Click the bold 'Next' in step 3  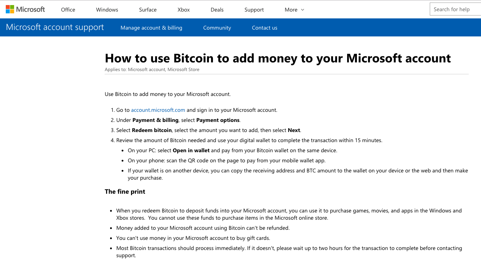click(294, 130)
